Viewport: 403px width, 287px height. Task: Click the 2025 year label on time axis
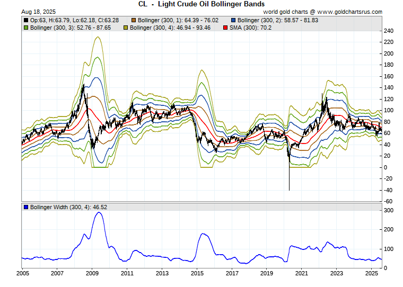pos(371,273)
